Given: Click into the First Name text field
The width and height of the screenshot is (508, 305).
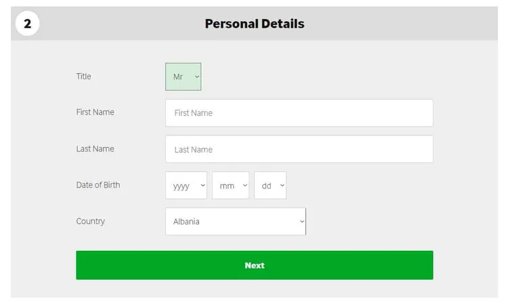Looking at the screenshot, I should click(x=299, y=113).
